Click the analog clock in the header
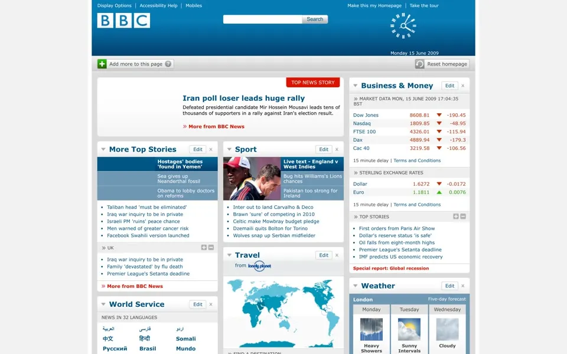This screenshot has width=567, height=354. tap(403, 25)
